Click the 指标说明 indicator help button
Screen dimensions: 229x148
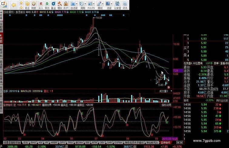tap(166, 105)
